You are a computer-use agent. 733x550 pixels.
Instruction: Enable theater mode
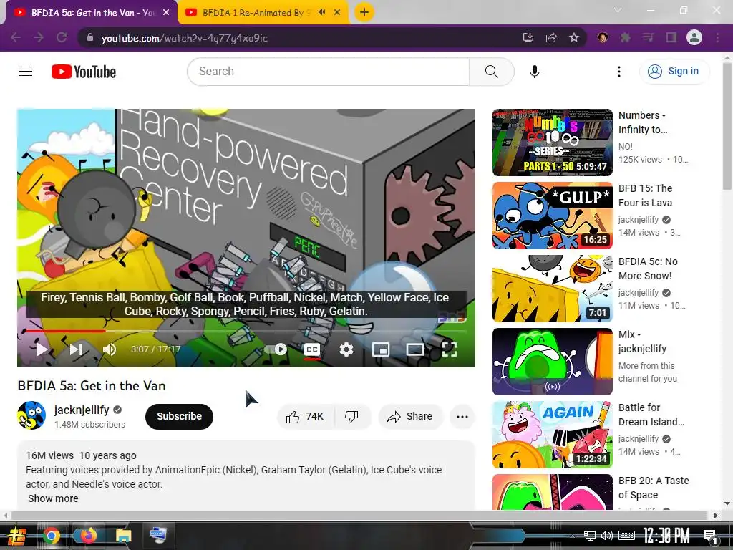pyautogui.click(x=415, y=349)
